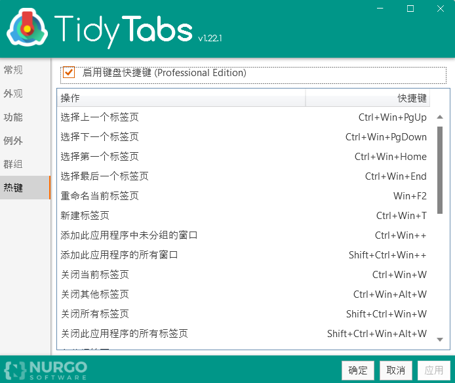
Task: Select the 新建标签页 row
Action: point(243,216)
